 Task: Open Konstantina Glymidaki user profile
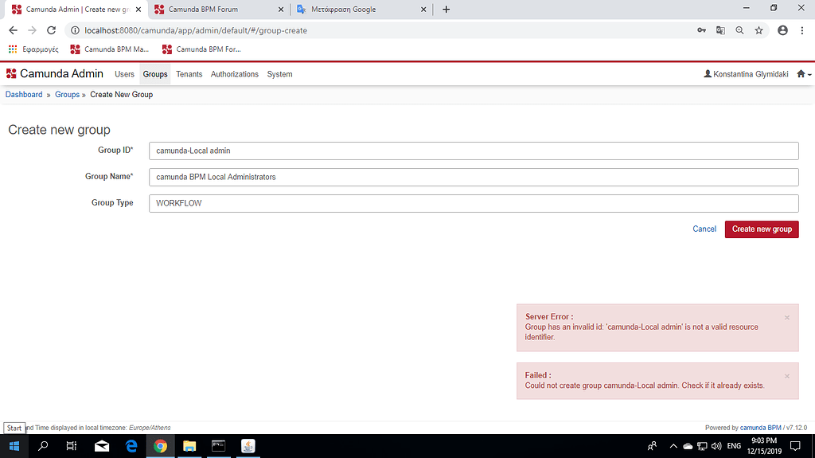tap(746, 74)
